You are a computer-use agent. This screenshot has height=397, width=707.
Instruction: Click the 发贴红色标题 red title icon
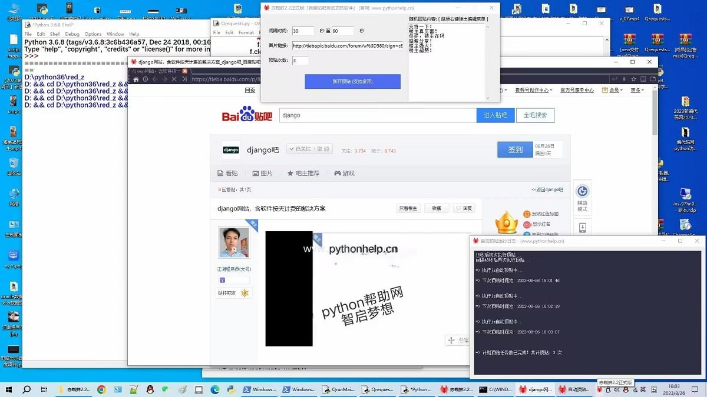pos(527,214)
